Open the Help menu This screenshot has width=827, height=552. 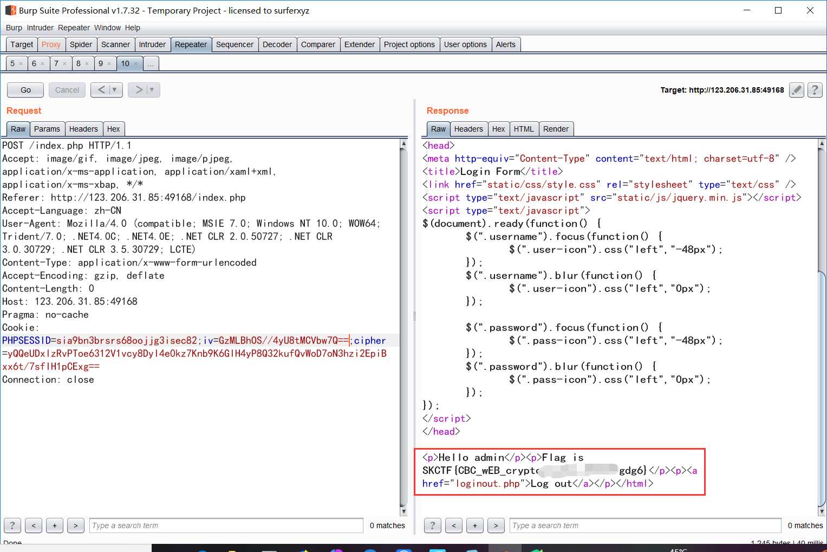tap(133, 28)
